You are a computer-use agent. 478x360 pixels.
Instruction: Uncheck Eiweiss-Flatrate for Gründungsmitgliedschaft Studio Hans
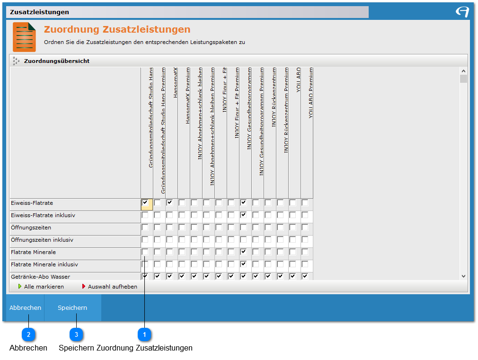pyautogui.click(x=145, y=202)
